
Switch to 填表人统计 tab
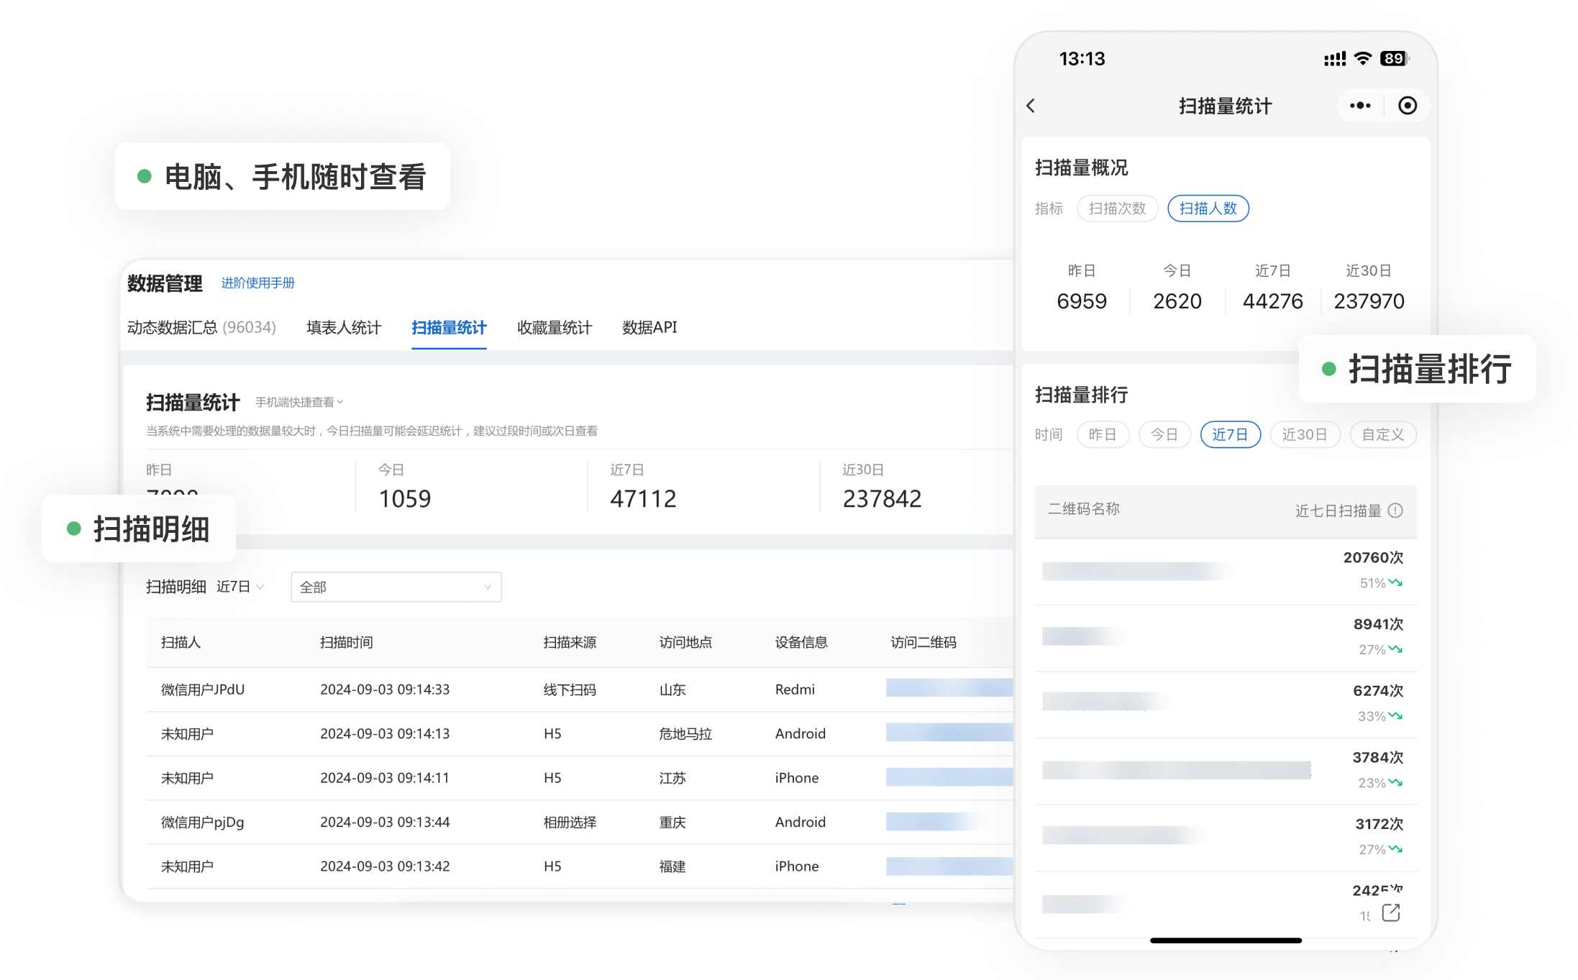point(343,328)
